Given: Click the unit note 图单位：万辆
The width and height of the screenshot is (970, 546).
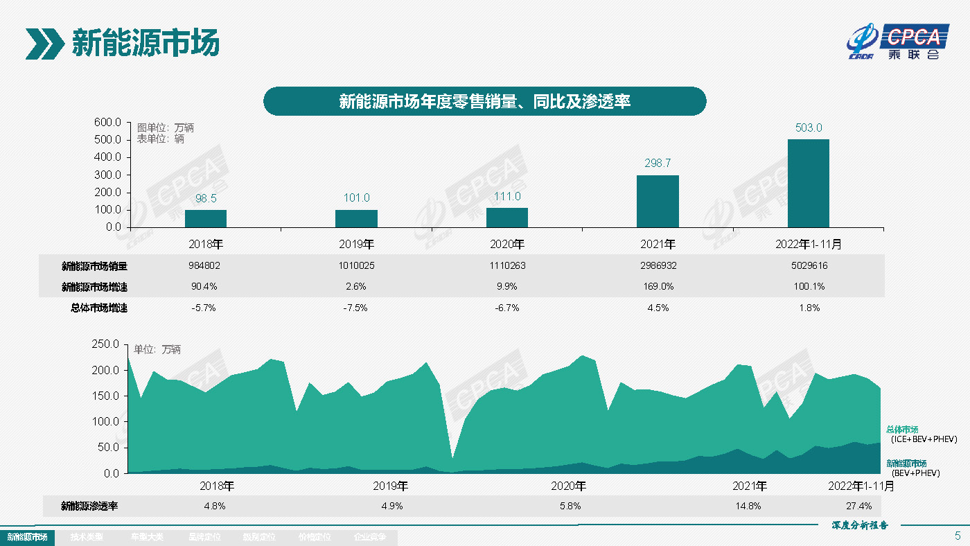Looking at the screenshot, I should [x=165, y=127].
